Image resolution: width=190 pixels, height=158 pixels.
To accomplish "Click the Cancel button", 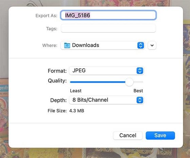I will click(128, 136).
